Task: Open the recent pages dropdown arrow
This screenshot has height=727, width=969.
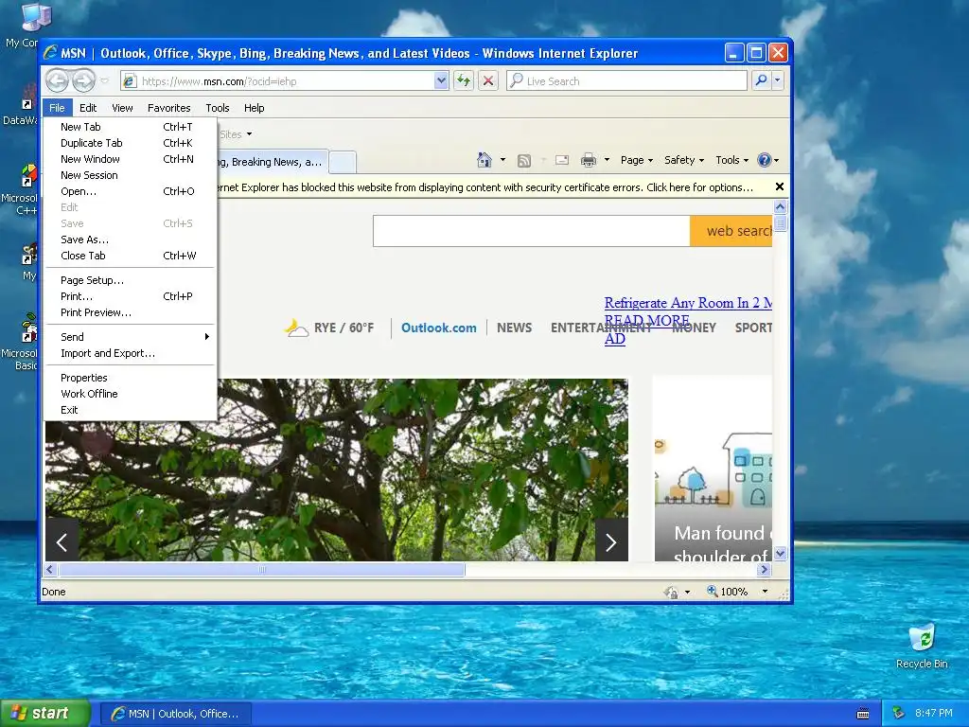Action: tap(104, 81)
